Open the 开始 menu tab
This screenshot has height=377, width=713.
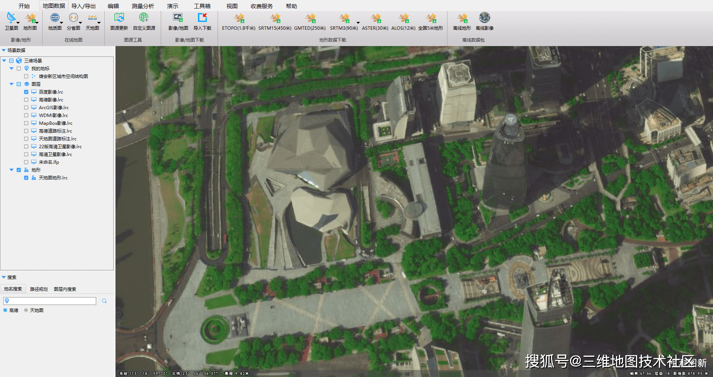tap(24, 6)
